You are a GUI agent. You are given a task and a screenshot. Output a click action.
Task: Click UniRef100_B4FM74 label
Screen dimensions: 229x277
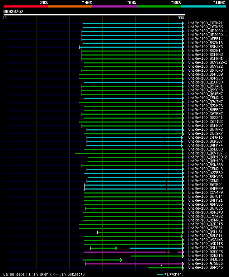pos(205,145)
